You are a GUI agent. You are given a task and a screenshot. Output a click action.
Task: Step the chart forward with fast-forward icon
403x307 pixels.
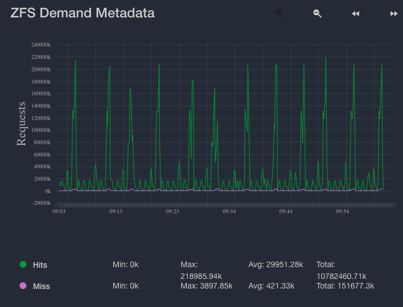point(394,13)
